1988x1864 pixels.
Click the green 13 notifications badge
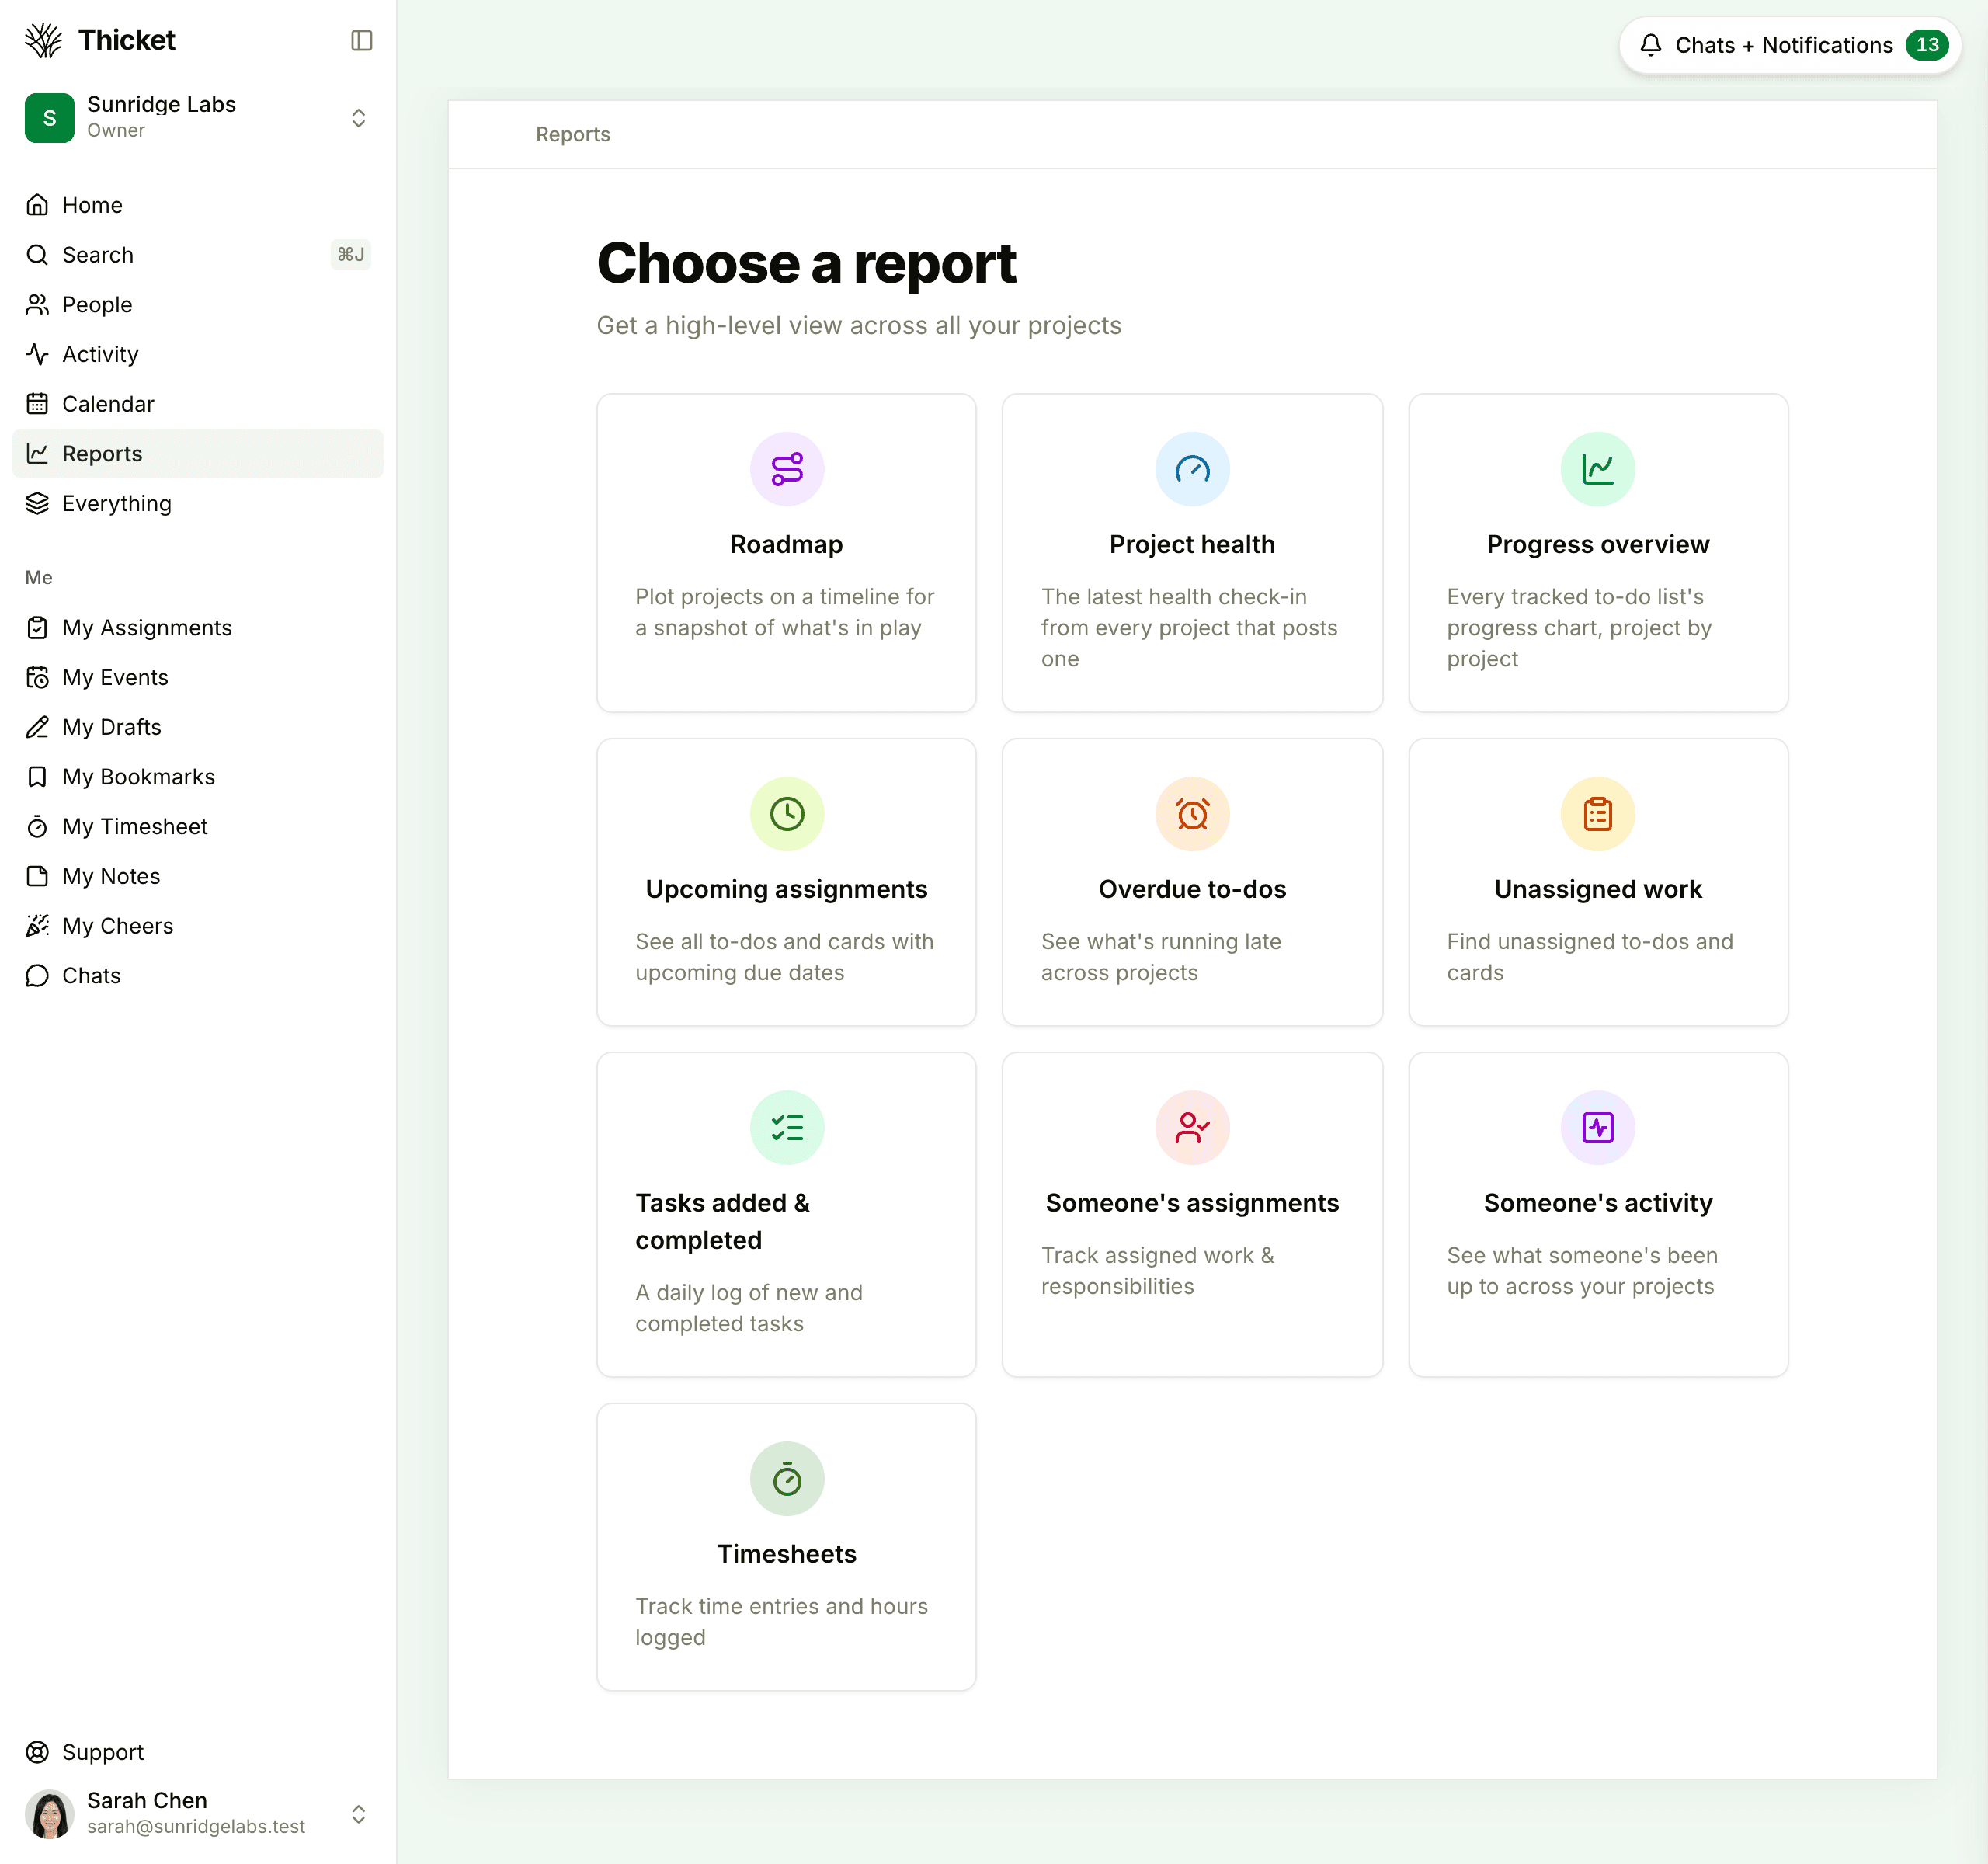pyautogui.click(x=1926, y=45)
